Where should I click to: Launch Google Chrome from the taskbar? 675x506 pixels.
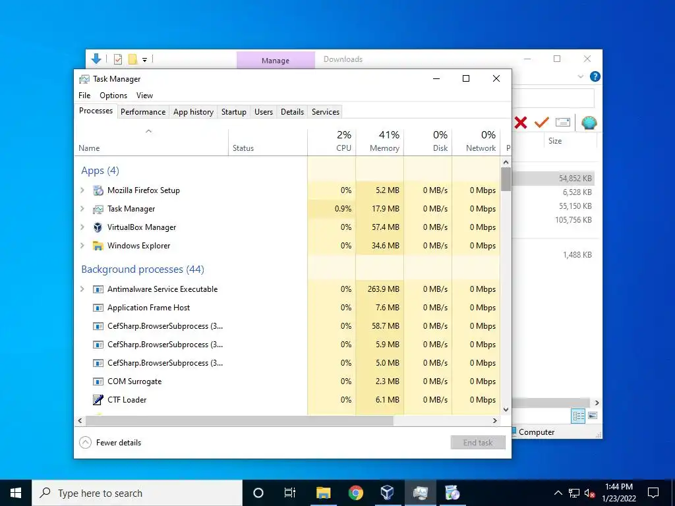tap(355, 493)
